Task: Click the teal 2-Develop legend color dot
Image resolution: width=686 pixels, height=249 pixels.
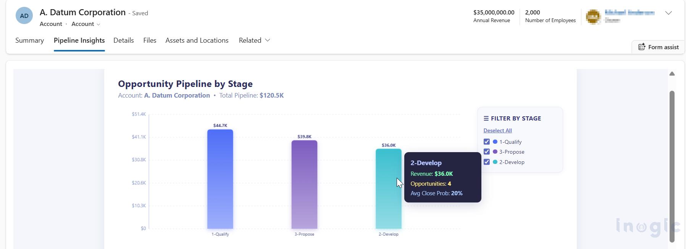Action: (x=495, y=162)
